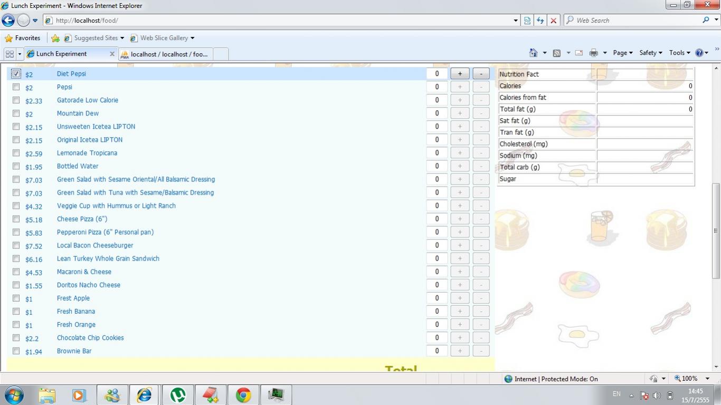
Task: Click the Diet Pepsi quantity field
Action: click(437, 74)
